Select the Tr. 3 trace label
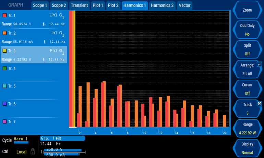 tap(12, 51)
